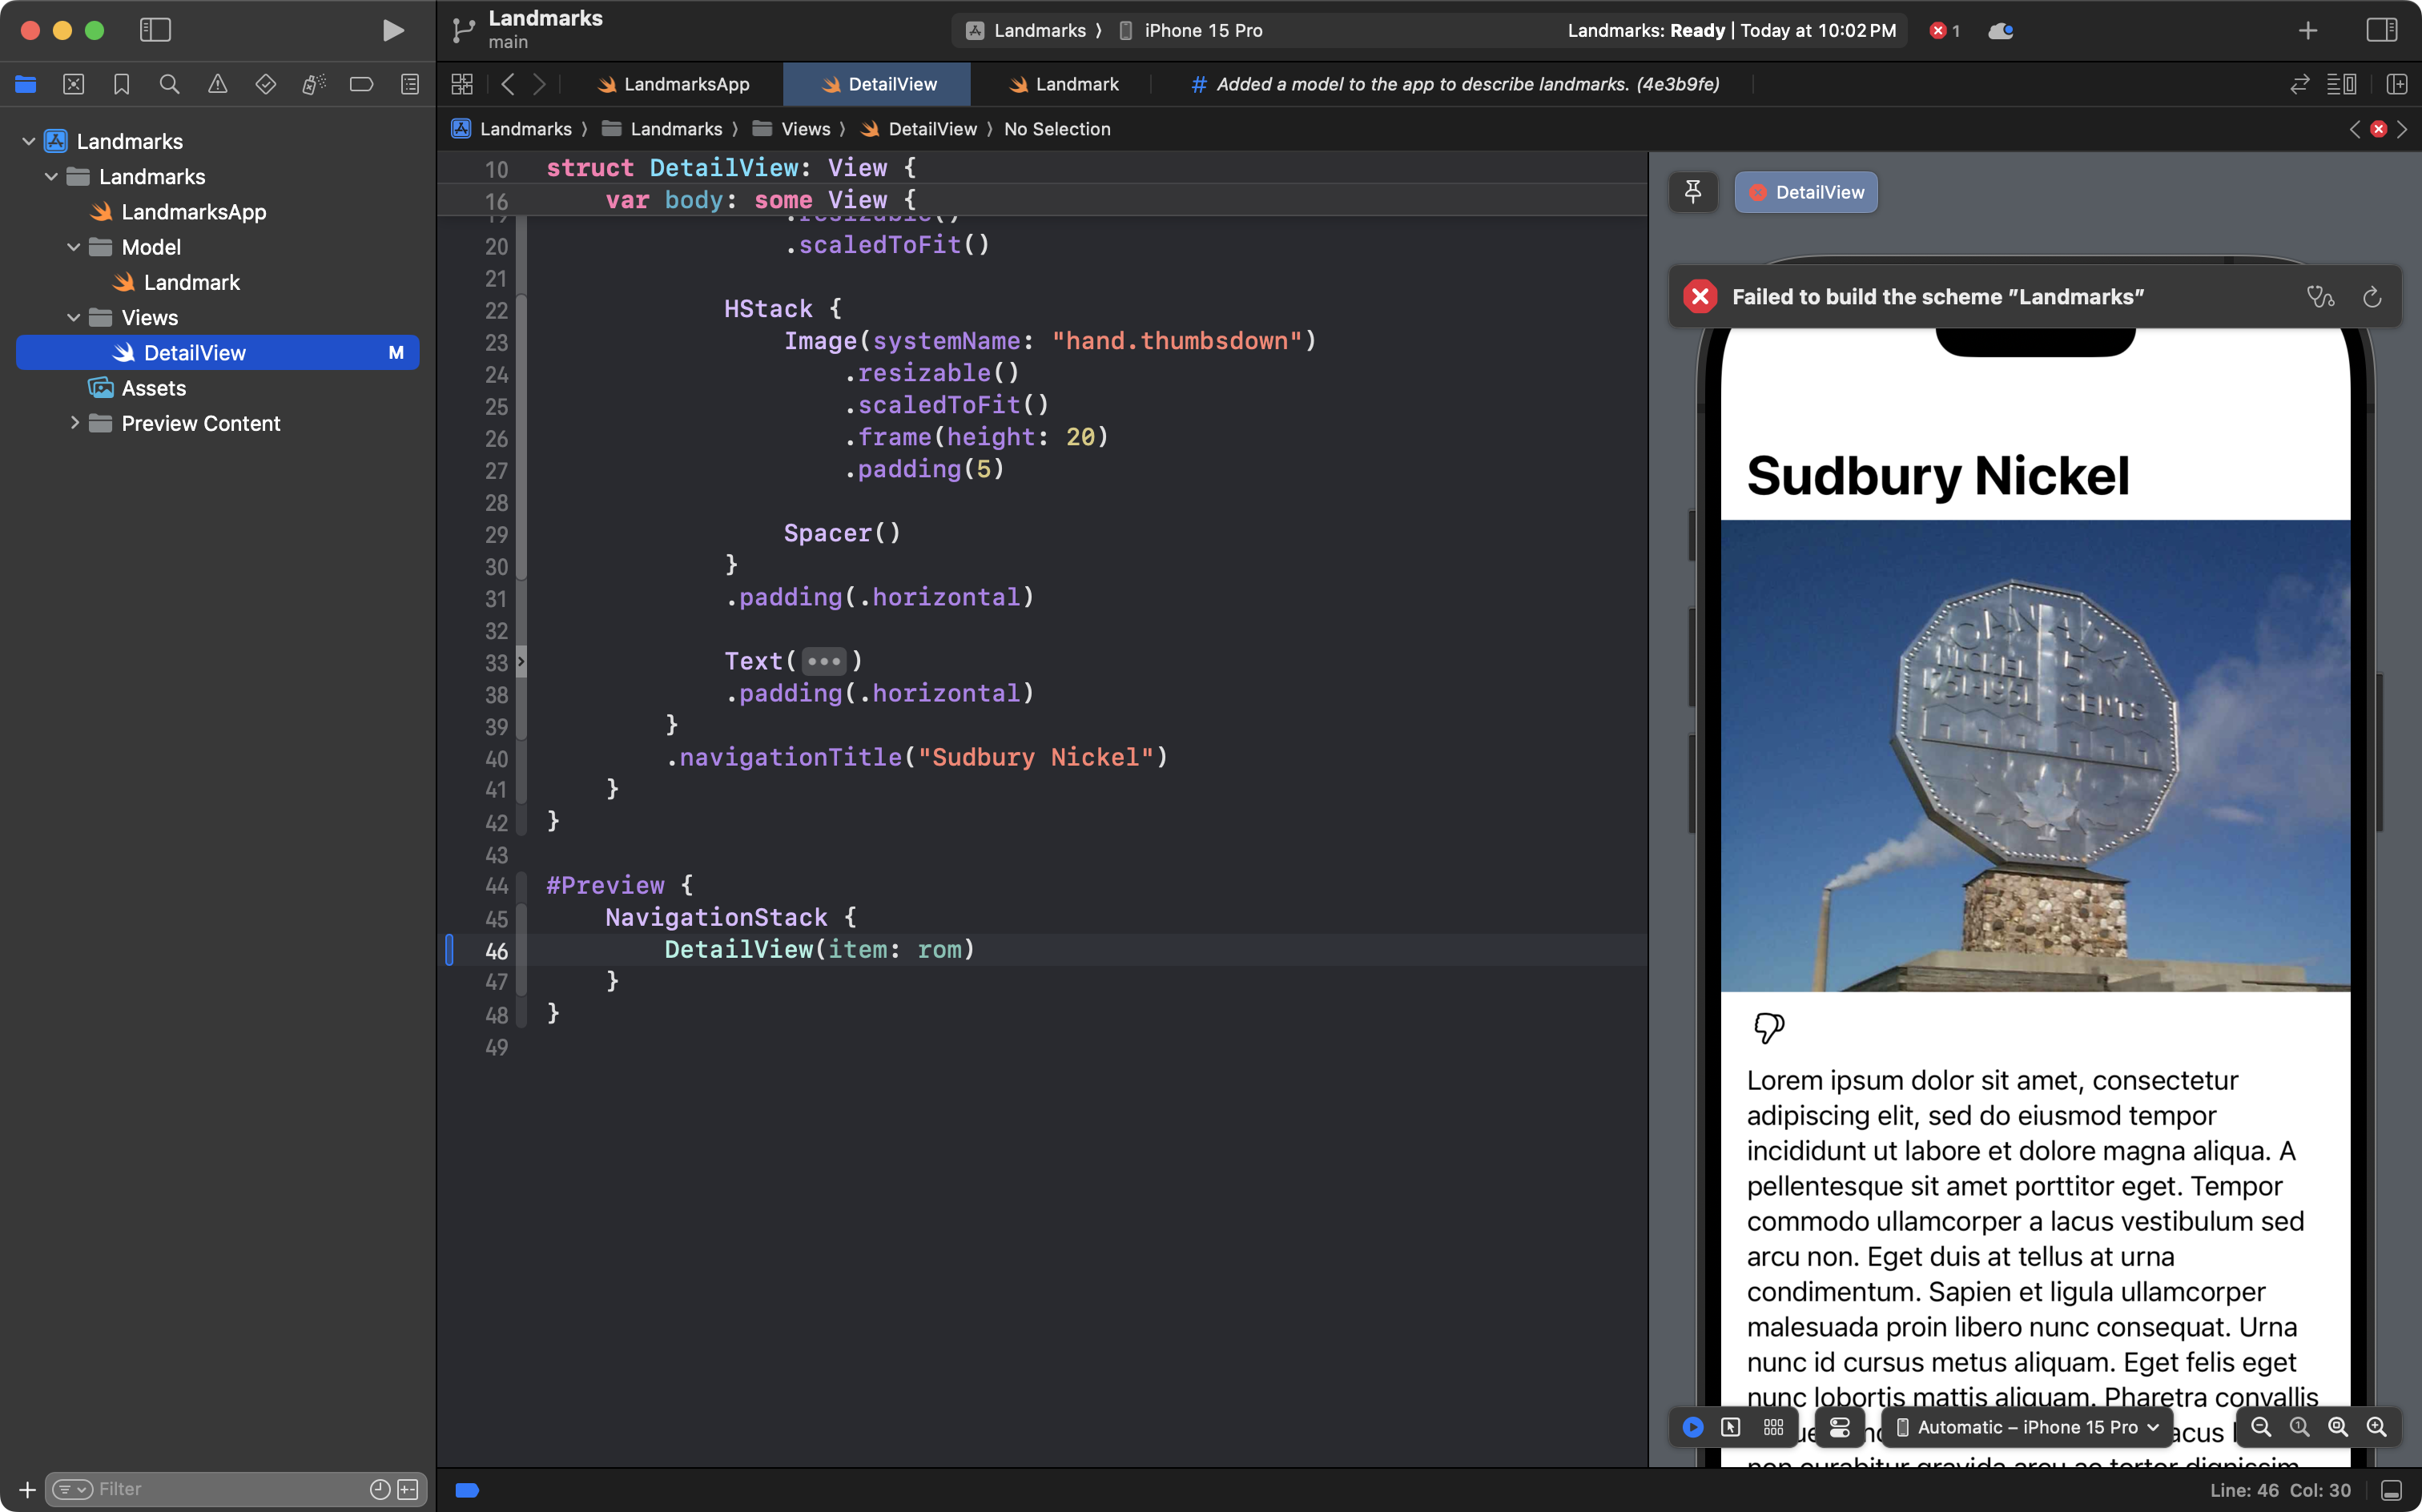Run the Landmarks app
The height and width of the screenshot is (1512, 2422).
tap(392, 30)
